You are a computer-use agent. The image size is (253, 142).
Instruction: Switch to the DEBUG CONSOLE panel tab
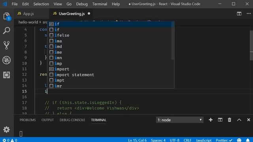72,120
